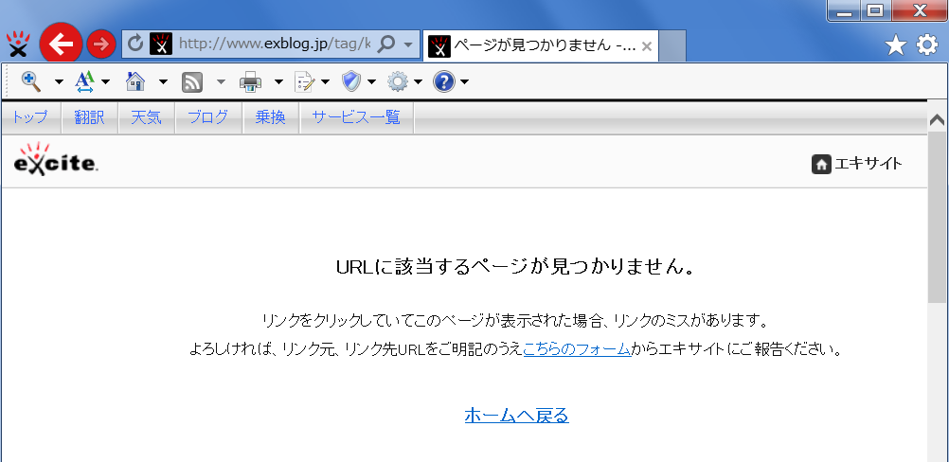
Task: Expand the page menu dropdown arrow
Action: point(325,81)
